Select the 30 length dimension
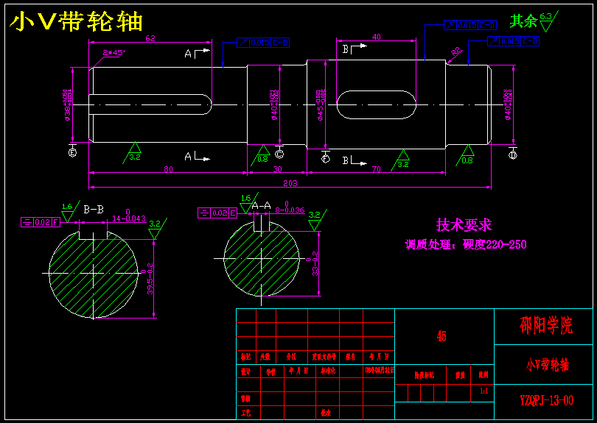The width and height of the screenshot is (597, 423). coord(278,169)
